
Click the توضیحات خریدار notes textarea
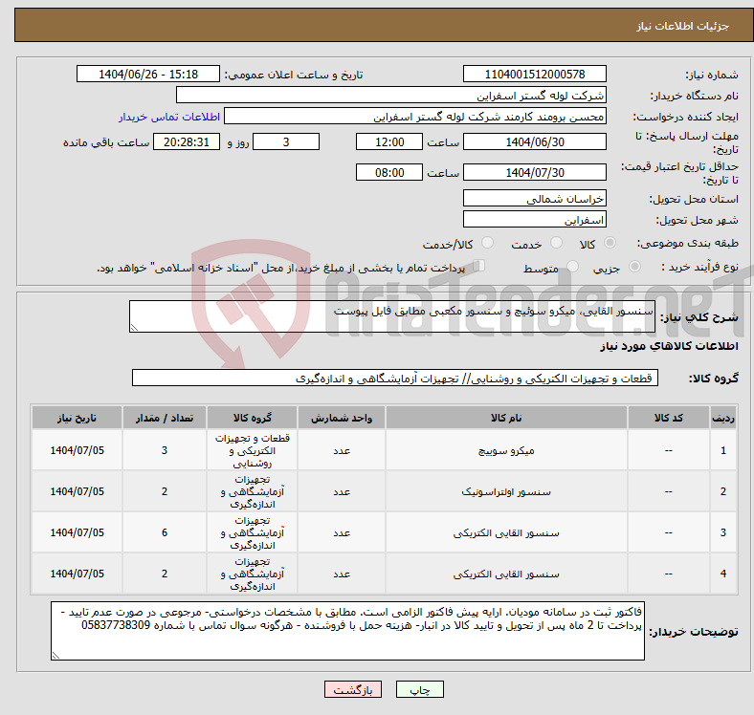347,631
